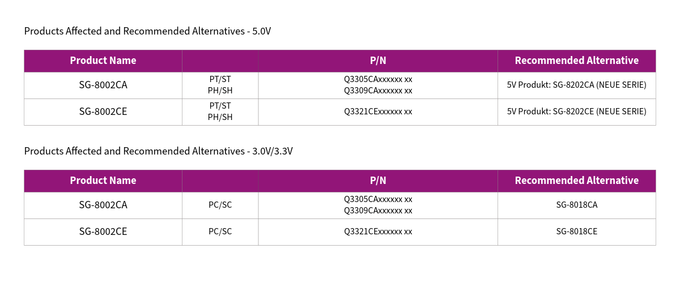Select SG-8002CE cell in the 5.0V table
680x283 pixels.
click(103, 112)
